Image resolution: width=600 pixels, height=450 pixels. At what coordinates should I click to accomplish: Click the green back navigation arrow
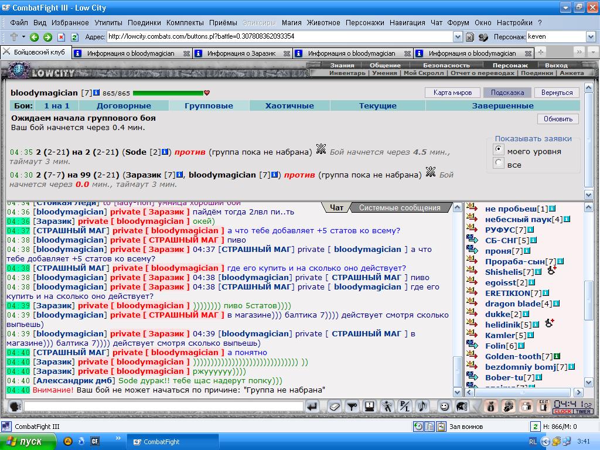point(34,37)
